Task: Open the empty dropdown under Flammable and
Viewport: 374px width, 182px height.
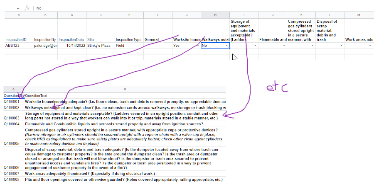Action: (284, 45)
